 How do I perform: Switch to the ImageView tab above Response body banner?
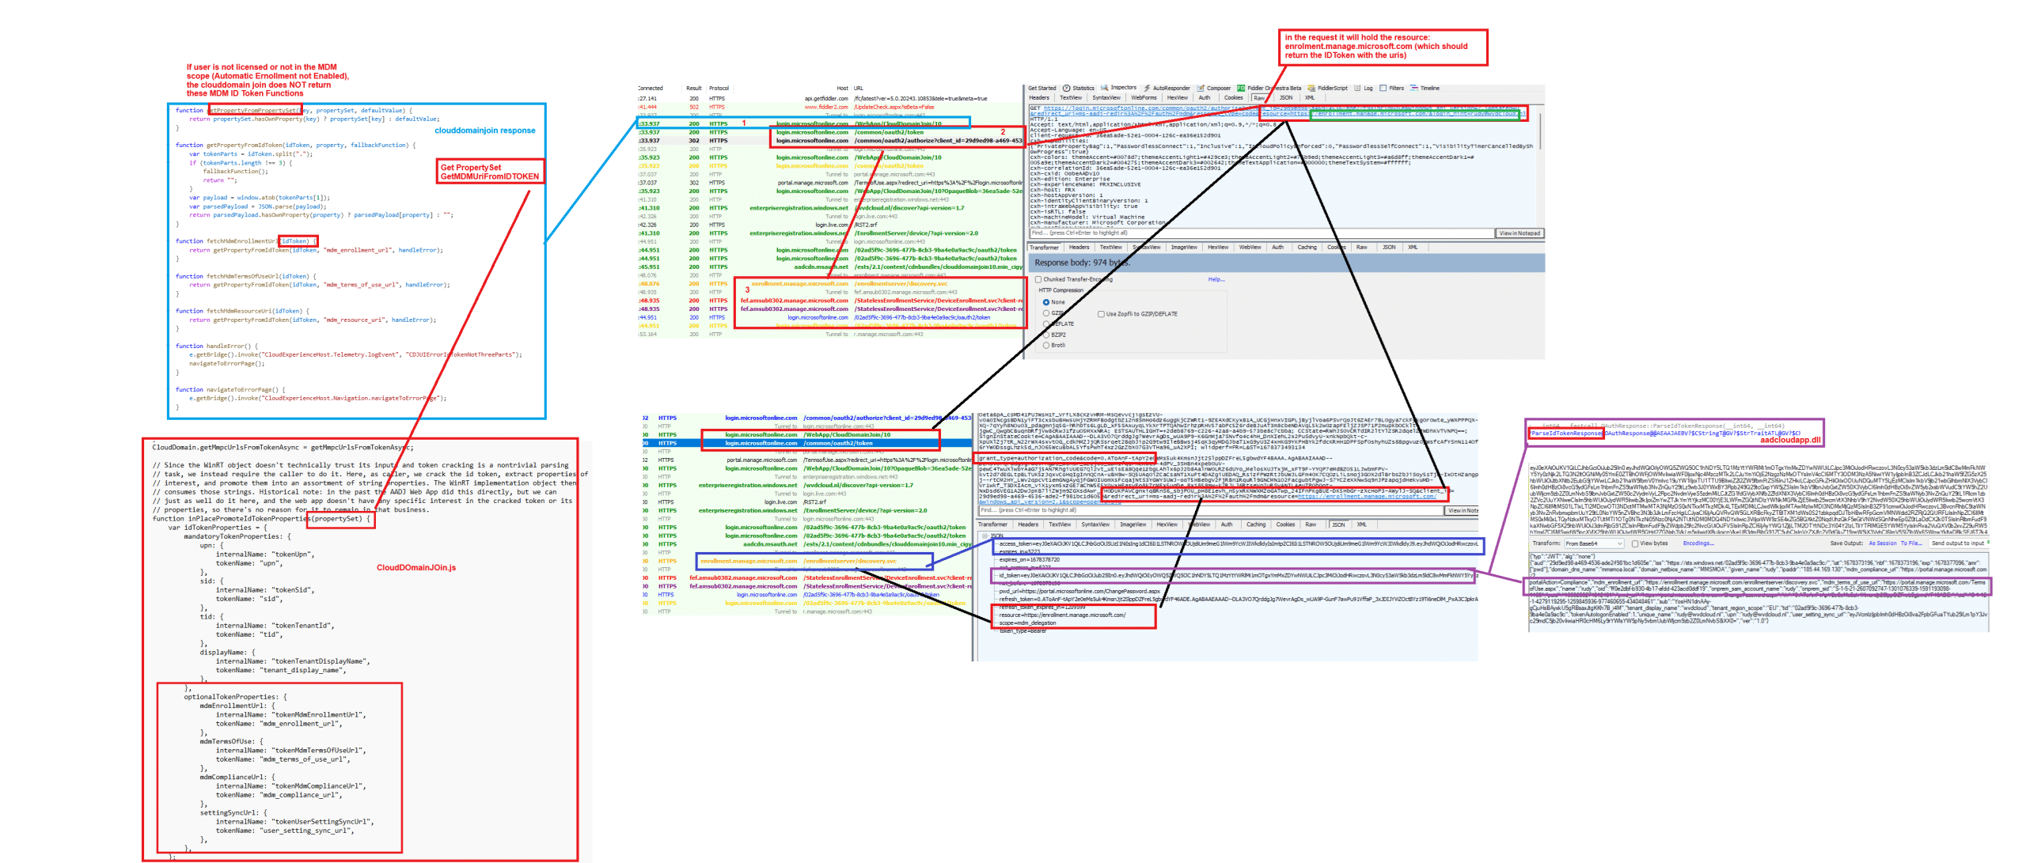pyautogui.click(x=1183, y=247)
